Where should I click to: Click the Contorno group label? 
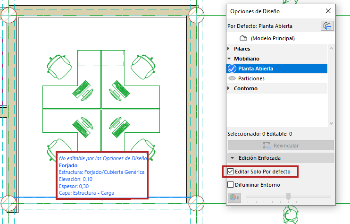point(246,88)
